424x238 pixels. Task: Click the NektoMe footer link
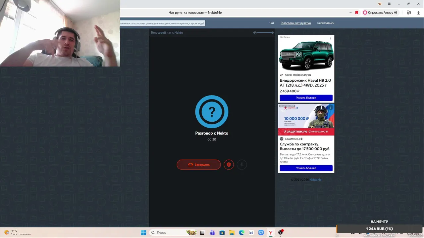[x=315, y=180]
